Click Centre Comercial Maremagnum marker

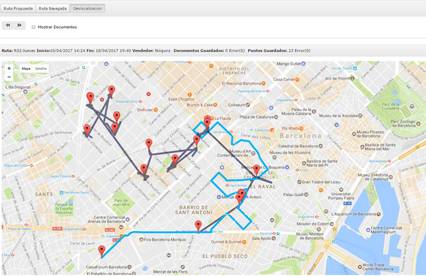(x=368, y=230)
